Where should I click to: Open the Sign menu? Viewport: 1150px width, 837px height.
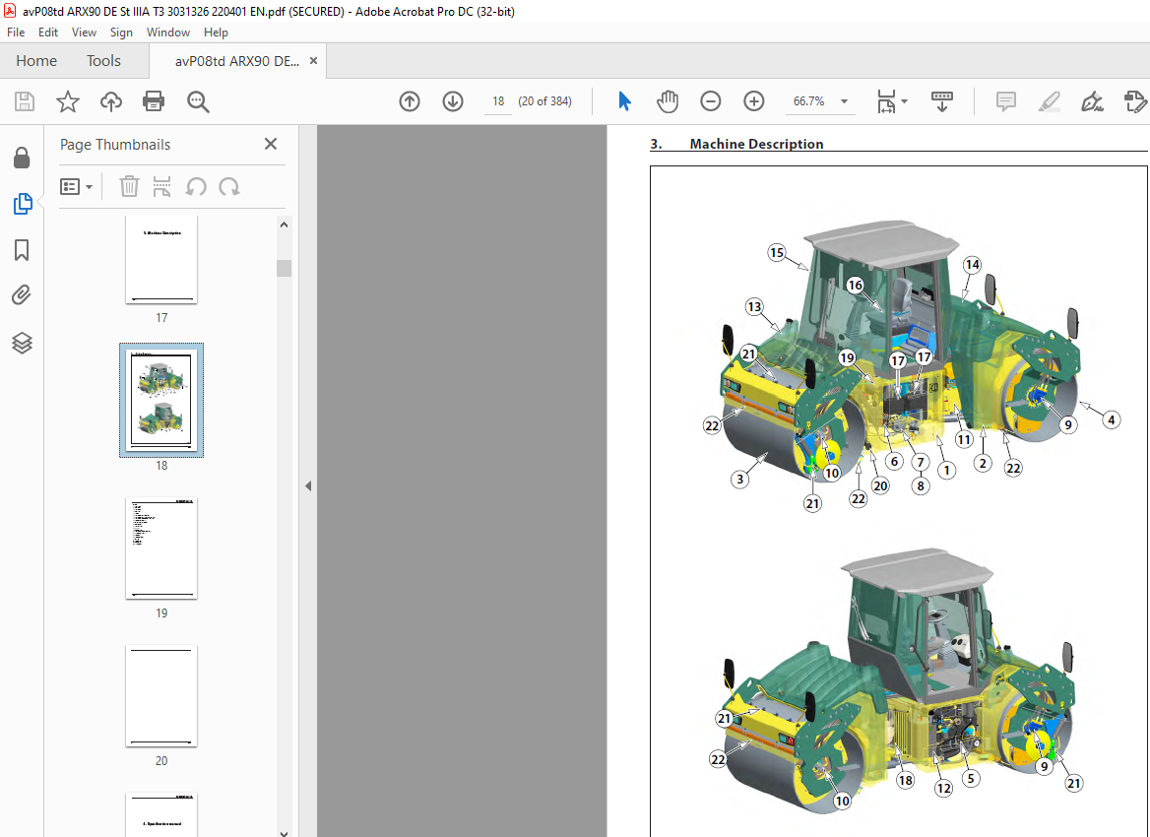coord(121,32)
